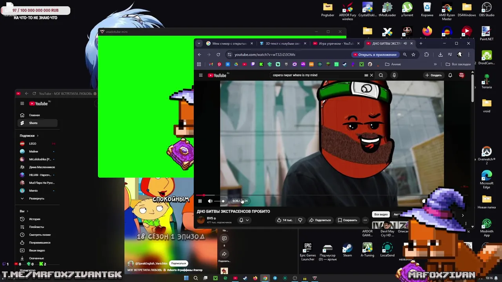Open the Gmail bookmark
Screen dimensions: 502x282
(211, 64)
